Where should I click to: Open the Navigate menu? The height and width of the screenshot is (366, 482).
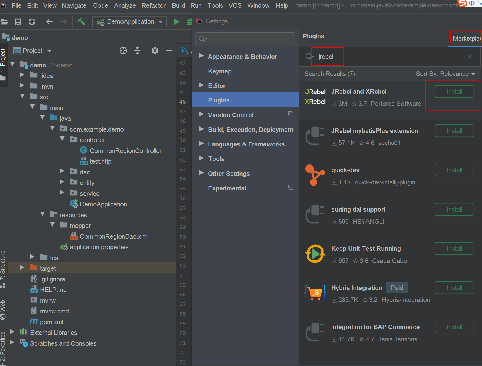74,6
